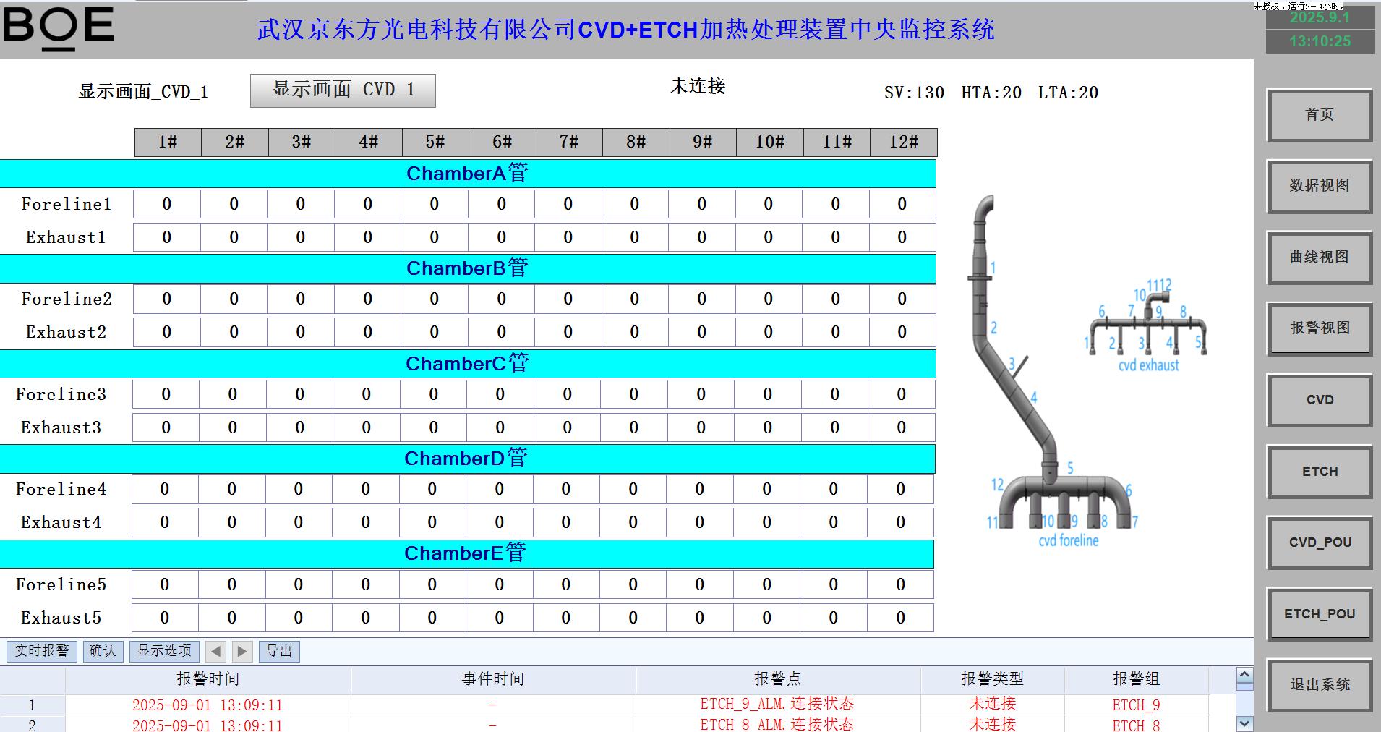
Task: Switch to 数据视图 data view
Action: [1319, 186]
